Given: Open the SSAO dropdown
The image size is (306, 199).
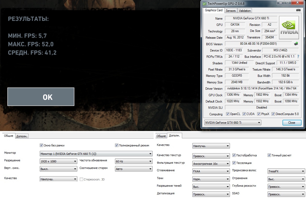Looking at the screenshot, I should pyautogui.click(x=286, y=194).
